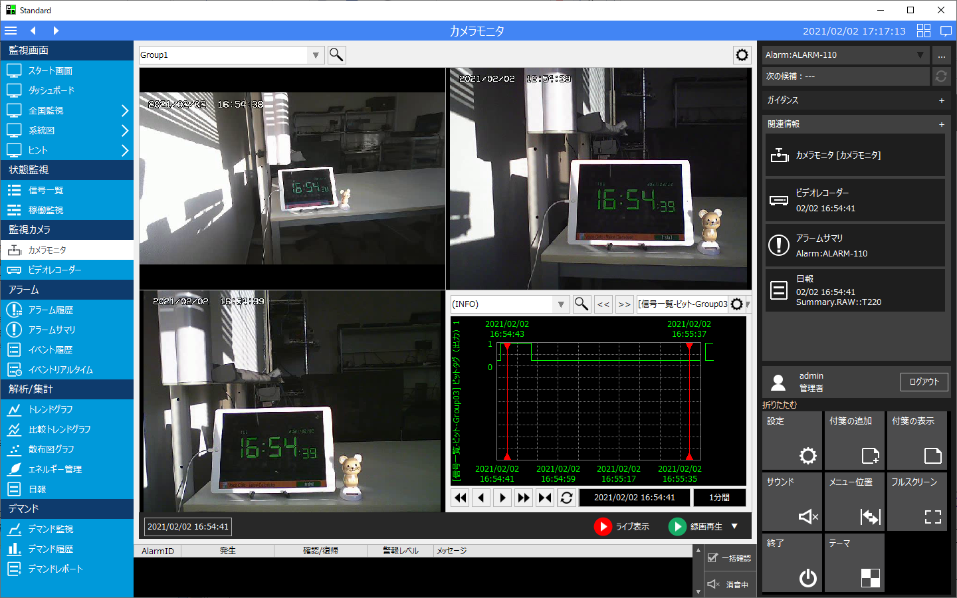Image resolution: width=957 pixels, height=598 pixels.
Task: Open camera view settings gear icon
Action: click(x=742, y=55)
